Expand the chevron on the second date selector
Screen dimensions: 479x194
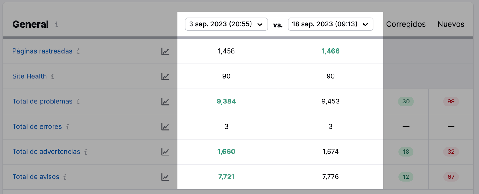pos(365,25)
